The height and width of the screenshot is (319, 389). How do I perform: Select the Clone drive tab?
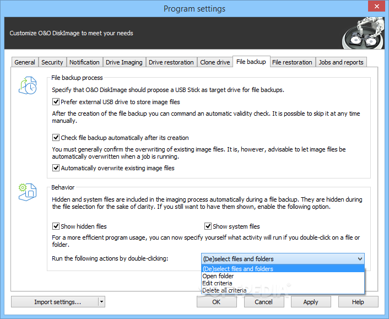pos(215,62)
